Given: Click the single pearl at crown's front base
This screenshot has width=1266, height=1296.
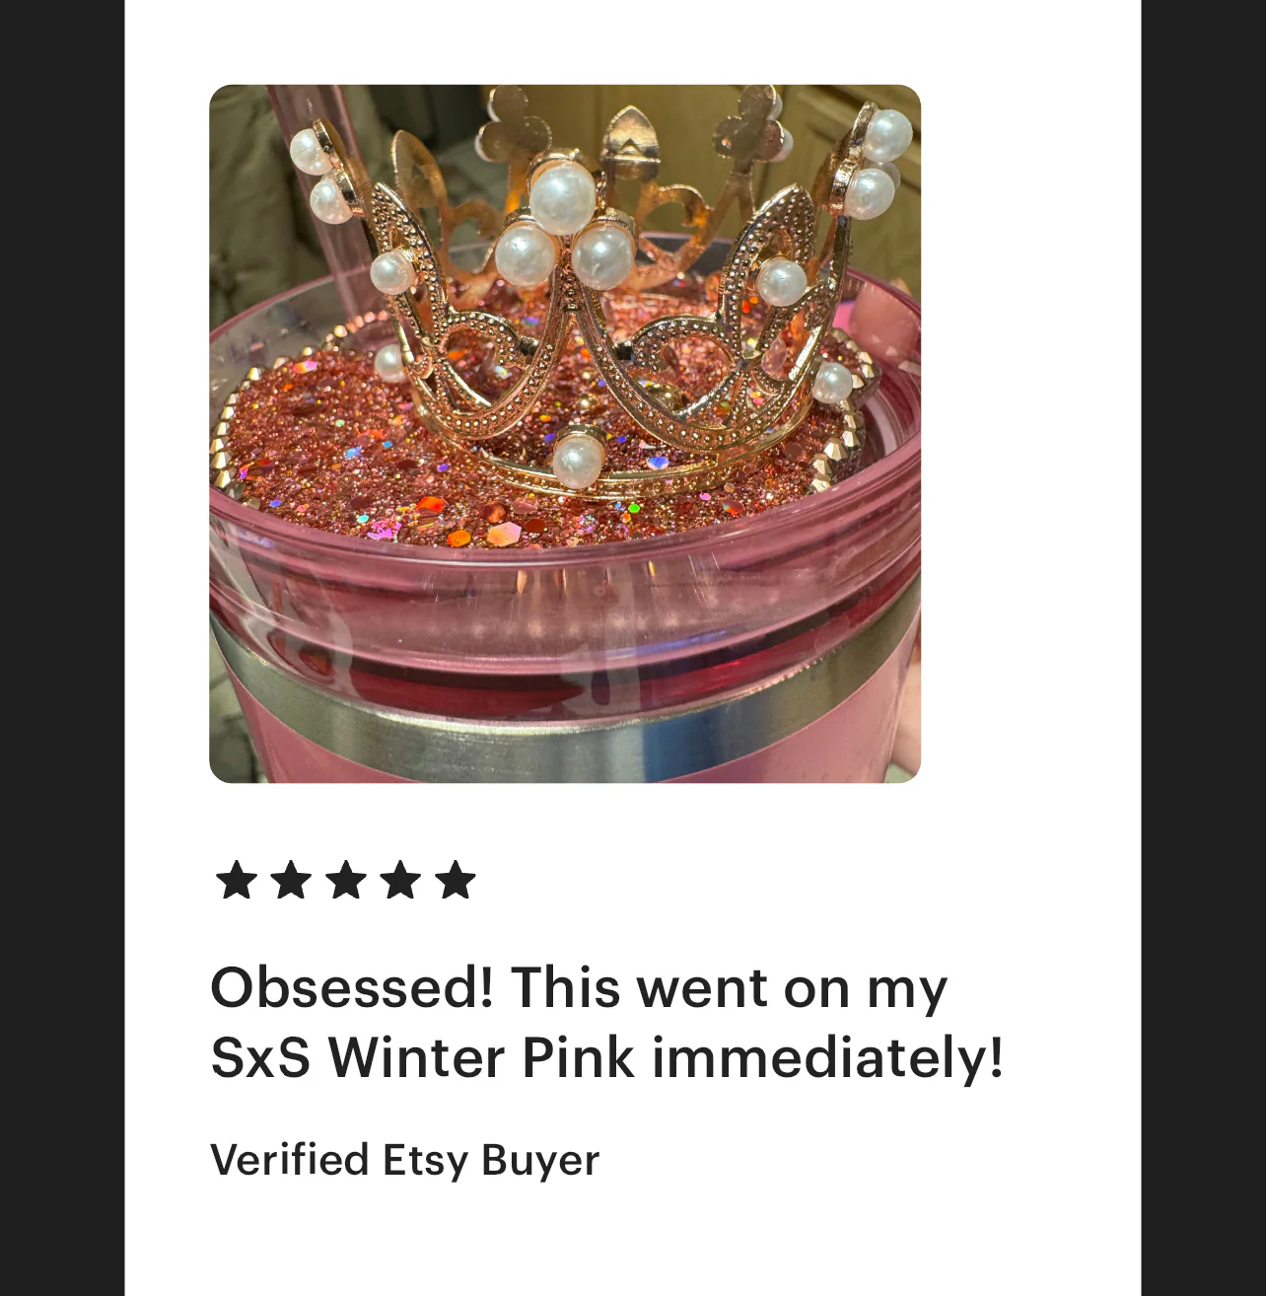Looking at the screenshot, I should tap(576, 460).
